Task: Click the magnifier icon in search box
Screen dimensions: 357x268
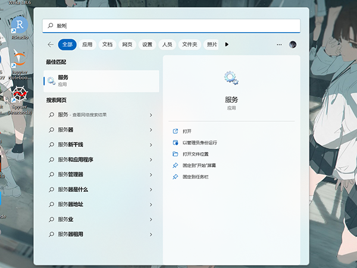Action: 51,26
